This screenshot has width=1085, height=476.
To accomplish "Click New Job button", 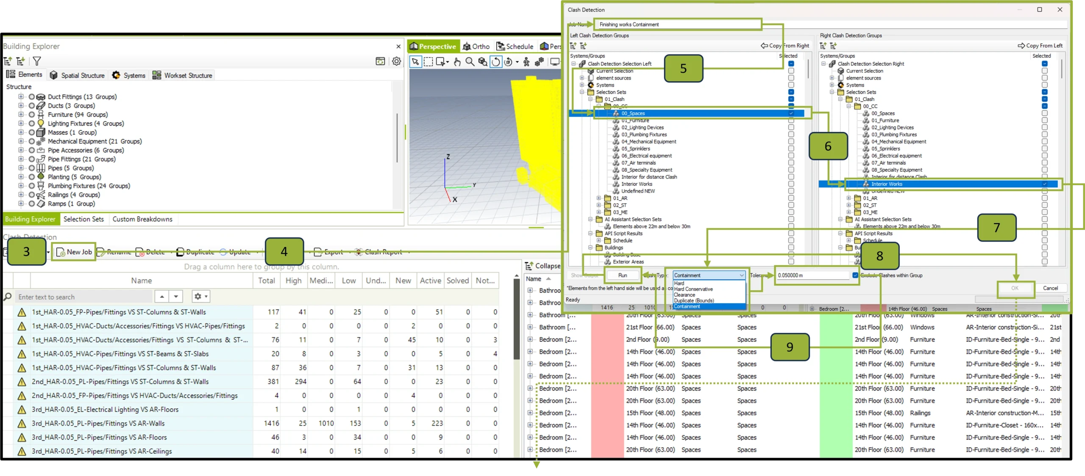I will click(x=74, y=252).
